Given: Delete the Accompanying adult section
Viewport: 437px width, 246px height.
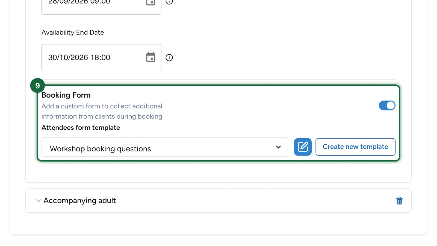Looking at the screenshot, I should pyautogui.click(x=399, y=201).
